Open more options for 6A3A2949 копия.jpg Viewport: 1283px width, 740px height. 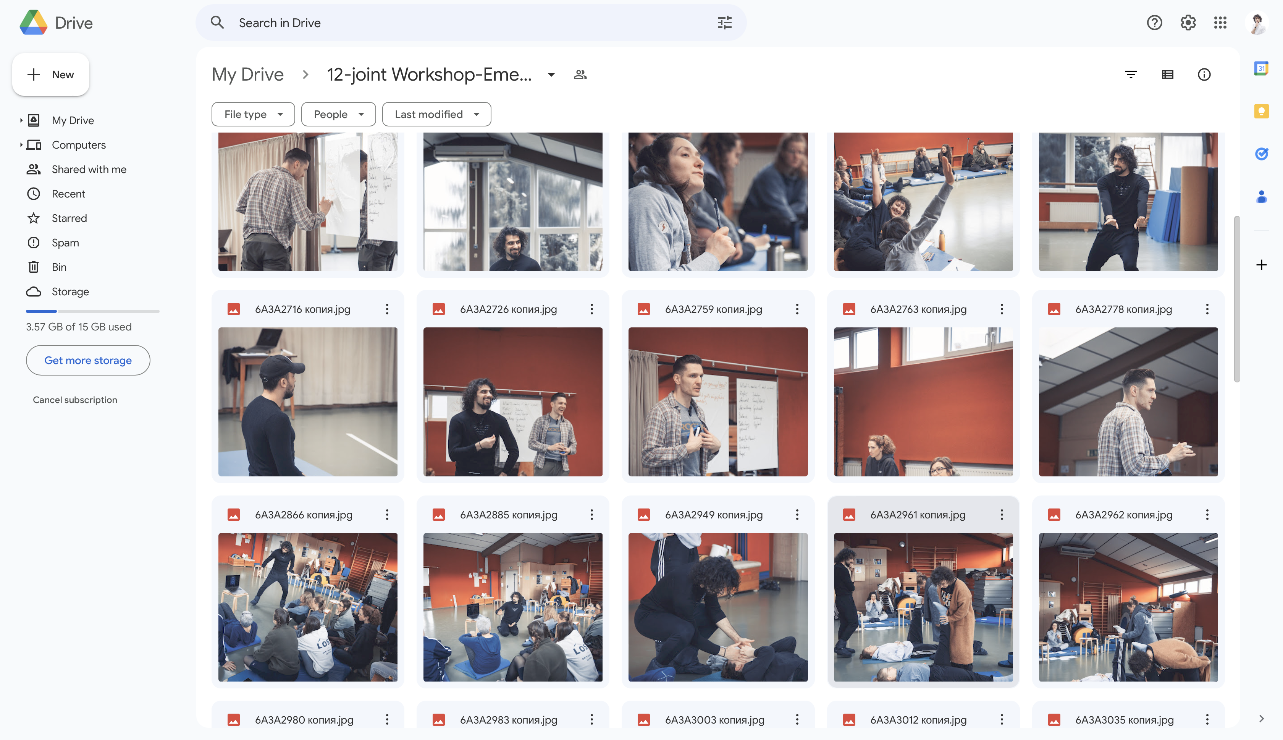point(797,514)
